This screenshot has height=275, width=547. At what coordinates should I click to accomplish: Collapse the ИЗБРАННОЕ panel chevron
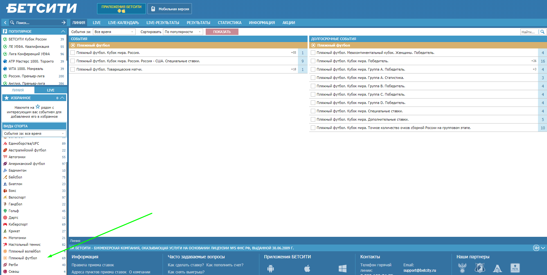62,98
